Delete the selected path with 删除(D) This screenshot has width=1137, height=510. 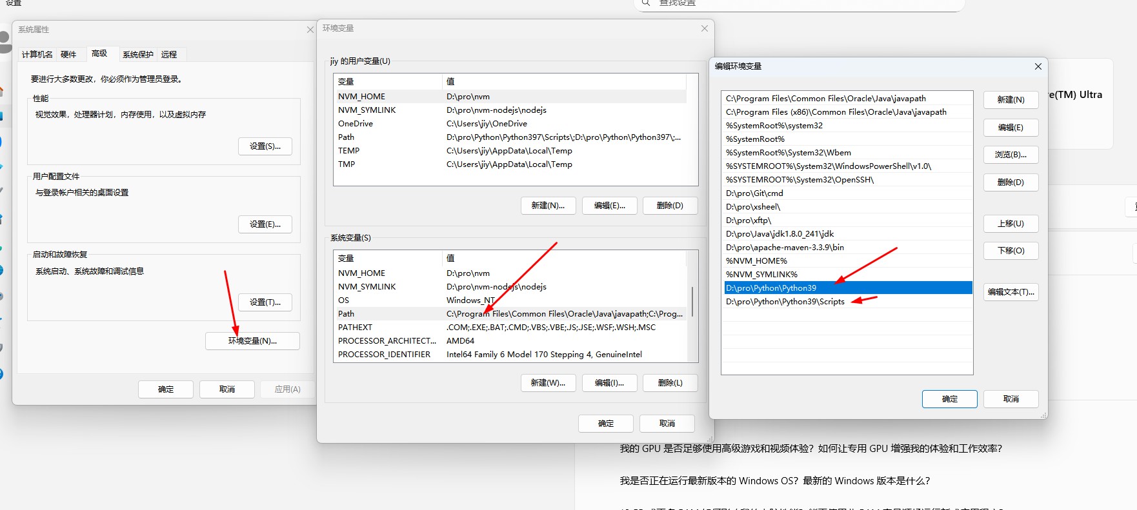pyautogui.click(x=1011, y=182)
